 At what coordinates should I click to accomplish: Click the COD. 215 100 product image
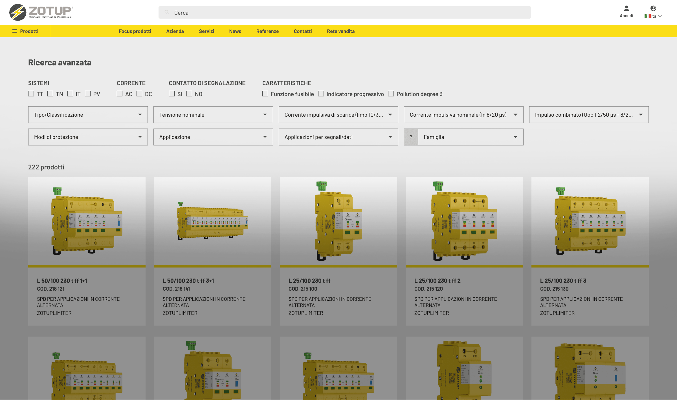338,221
